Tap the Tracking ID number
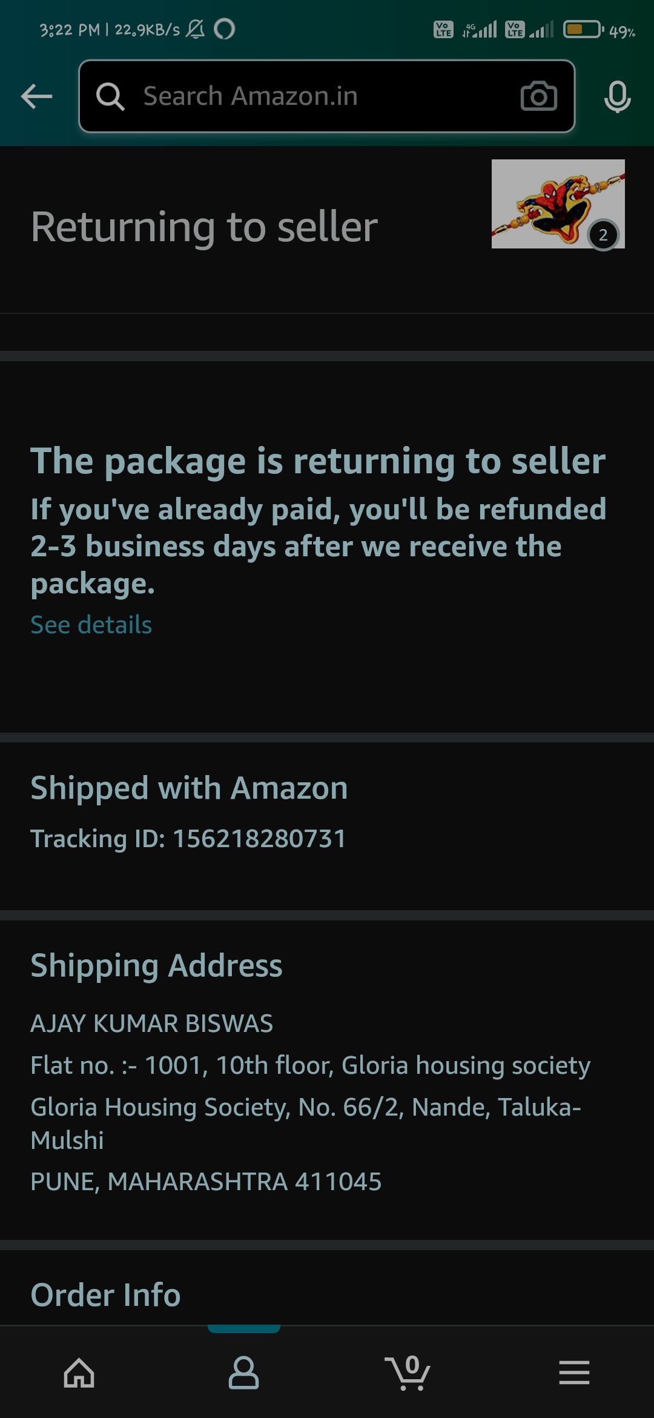 coord(259,839)
